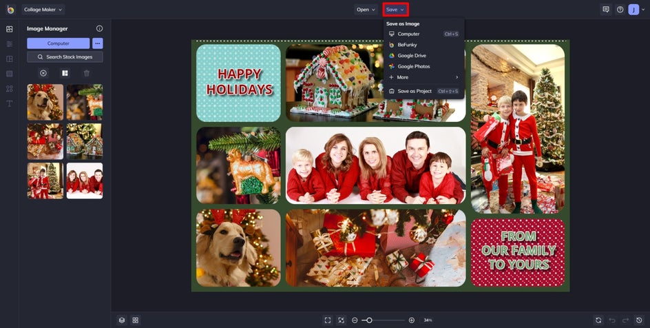Save image to BeFunky

423,45
